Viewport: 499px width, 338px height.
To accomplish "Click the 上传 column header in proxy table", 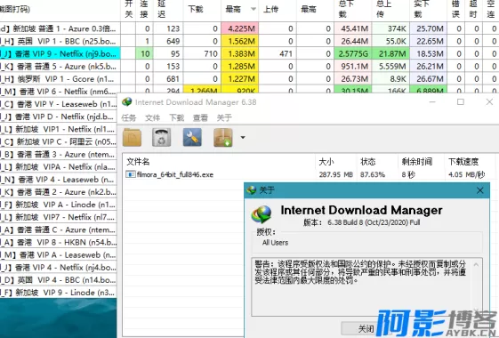I will click(278, 9).
